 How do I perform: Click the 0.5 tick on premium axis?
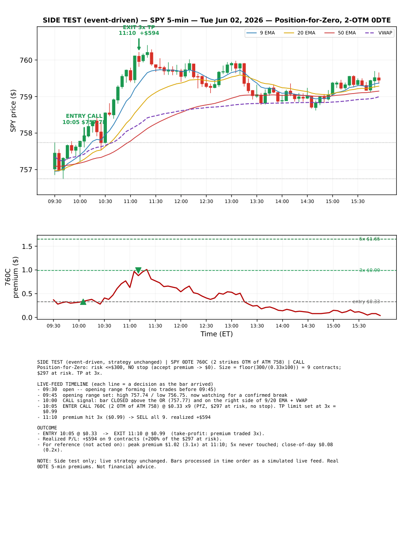27,294
